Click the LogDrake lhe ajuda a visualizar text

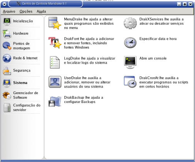[x=90, y=61]
